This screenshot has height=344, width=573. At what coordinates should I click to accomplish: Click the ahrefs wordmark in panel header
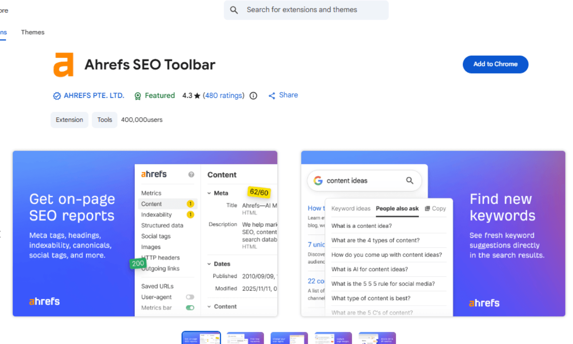[x=154, y=174]
